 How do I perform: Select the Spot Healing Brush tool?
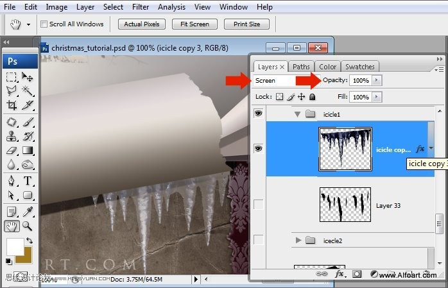pyautogui.click(x=11, y=122)
